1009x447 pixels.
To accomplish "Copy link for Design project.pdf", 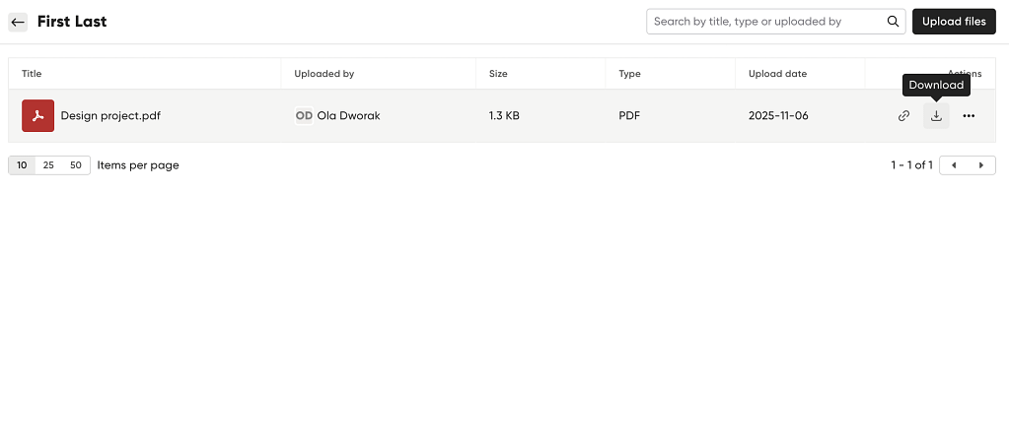I will pyautogui.click(x=904, y=116).
